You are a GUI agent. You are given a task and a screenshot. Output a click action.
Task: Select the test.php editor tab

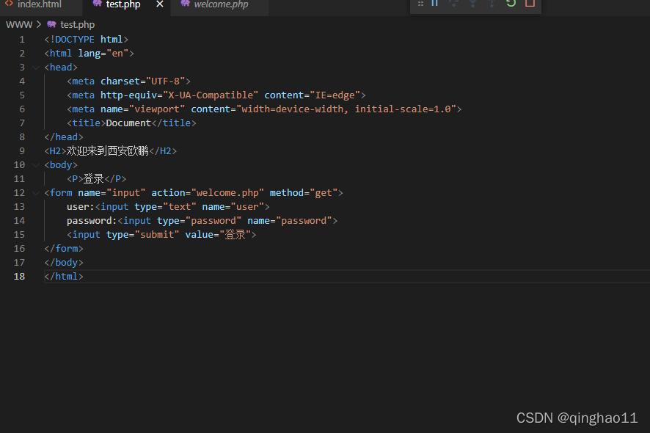pyautogui.click(x=123, y=4)
